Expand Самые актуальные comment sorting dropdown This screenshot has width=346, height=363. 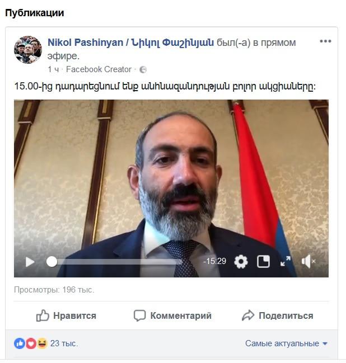click(286, 343)
